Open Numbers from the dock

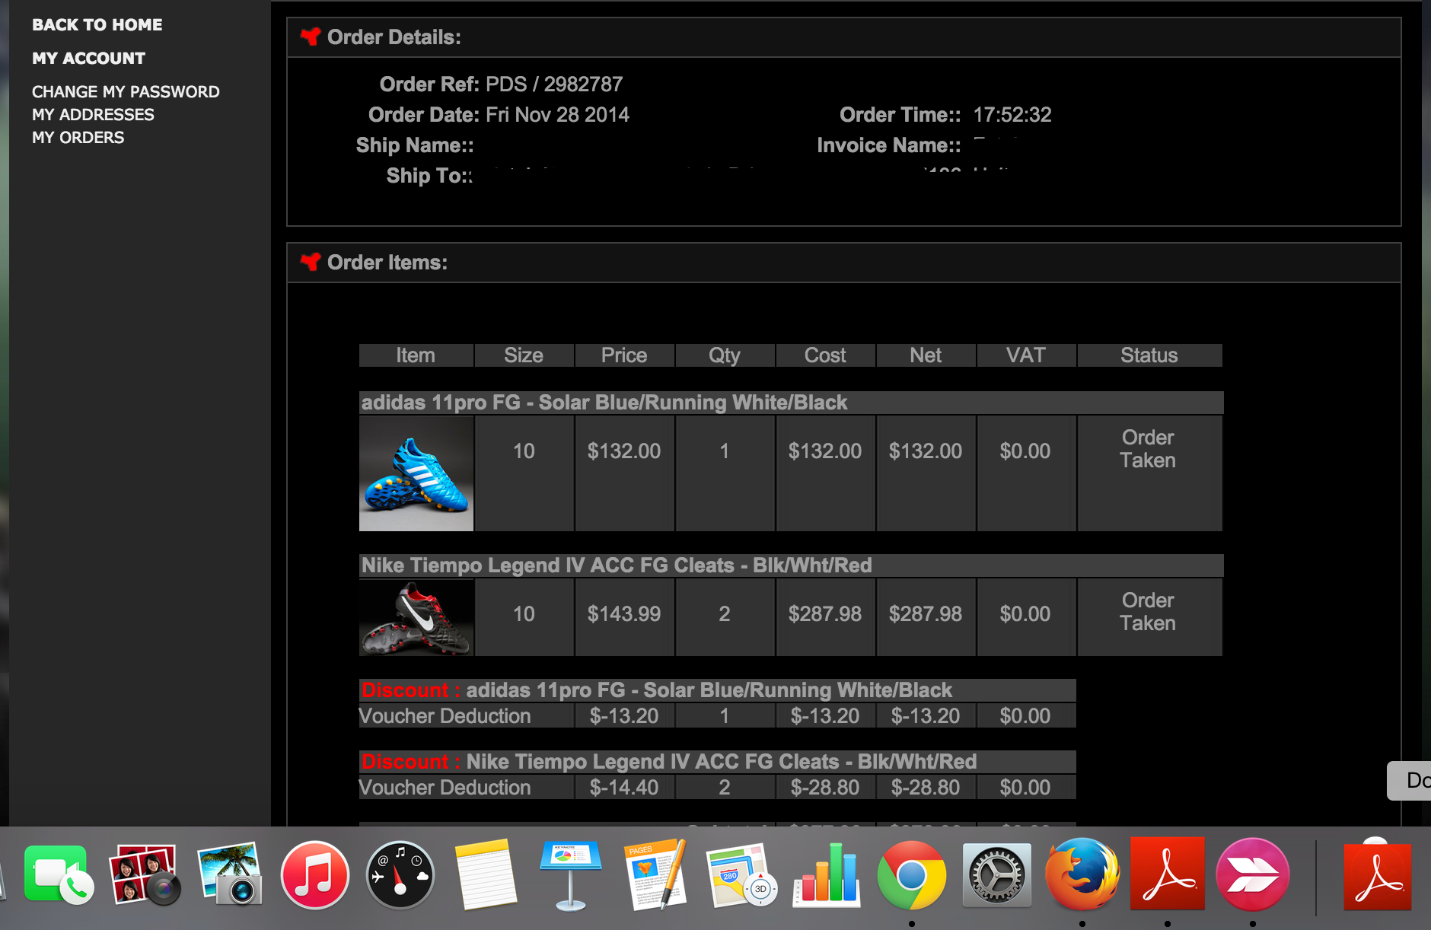point(827,875)
